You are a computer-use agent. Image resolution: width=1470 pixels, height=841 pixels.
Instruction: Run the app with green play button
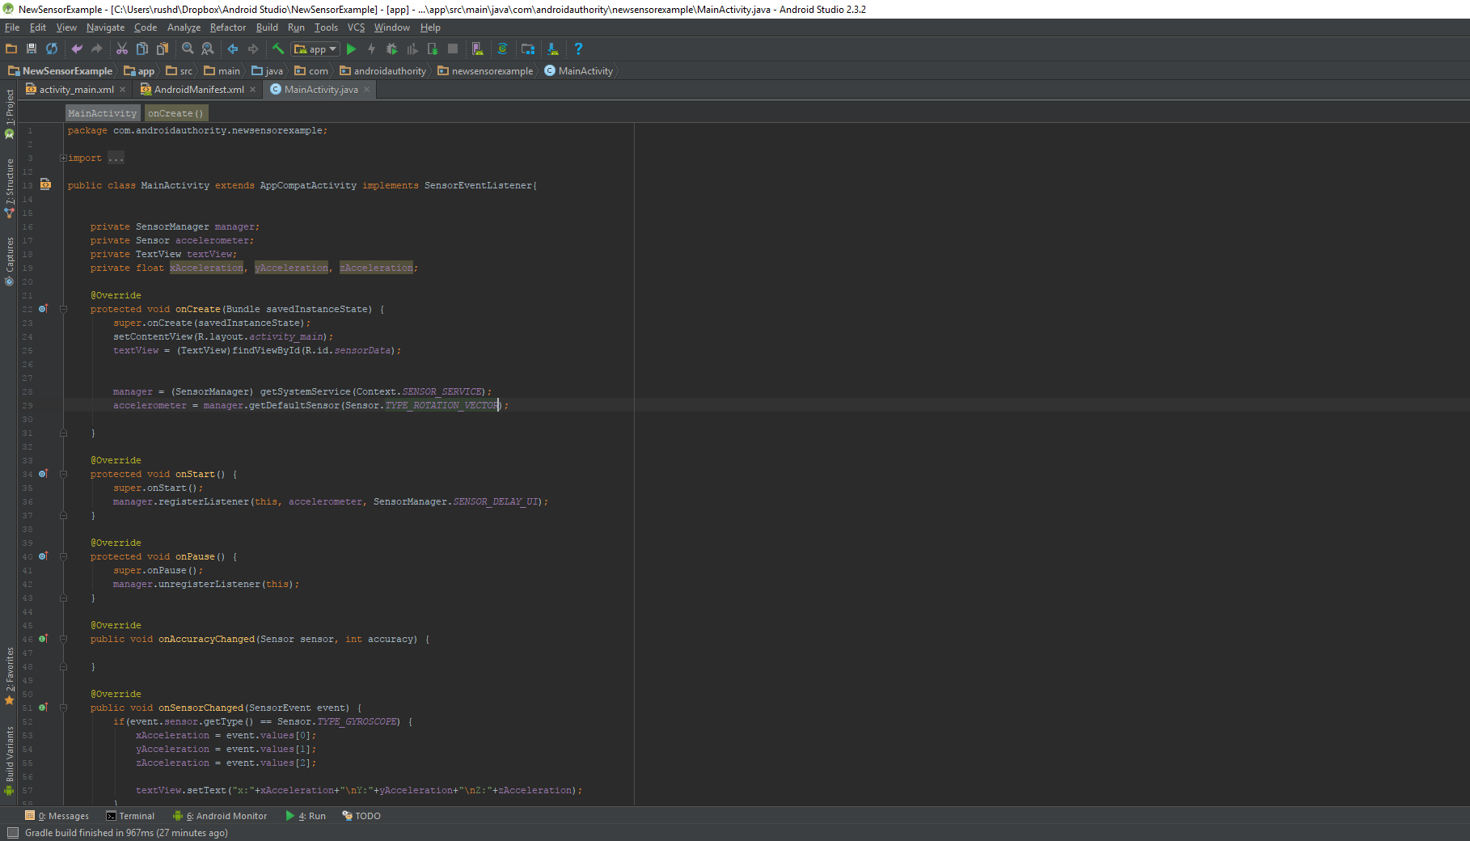coord(351,49)
